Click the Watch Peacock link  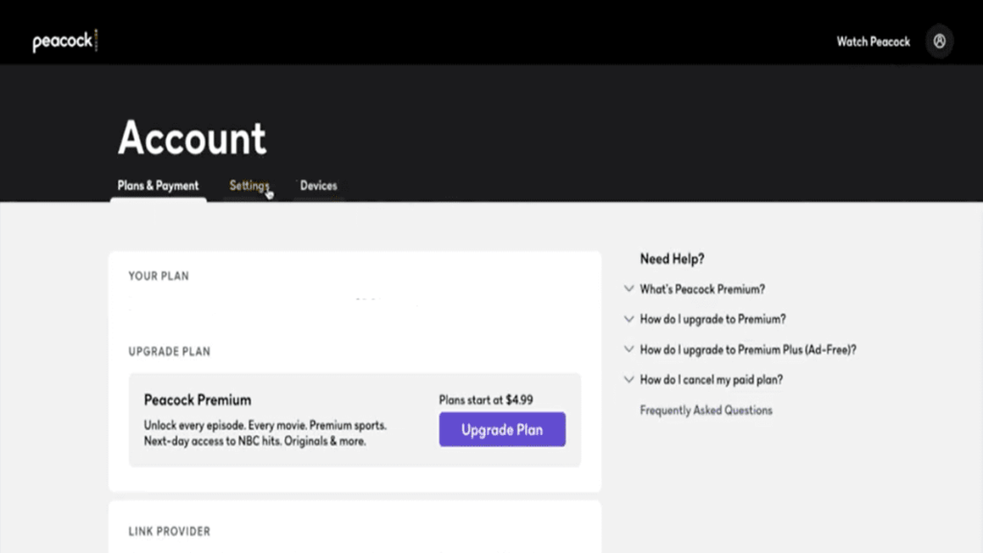(x=873, y=41)
